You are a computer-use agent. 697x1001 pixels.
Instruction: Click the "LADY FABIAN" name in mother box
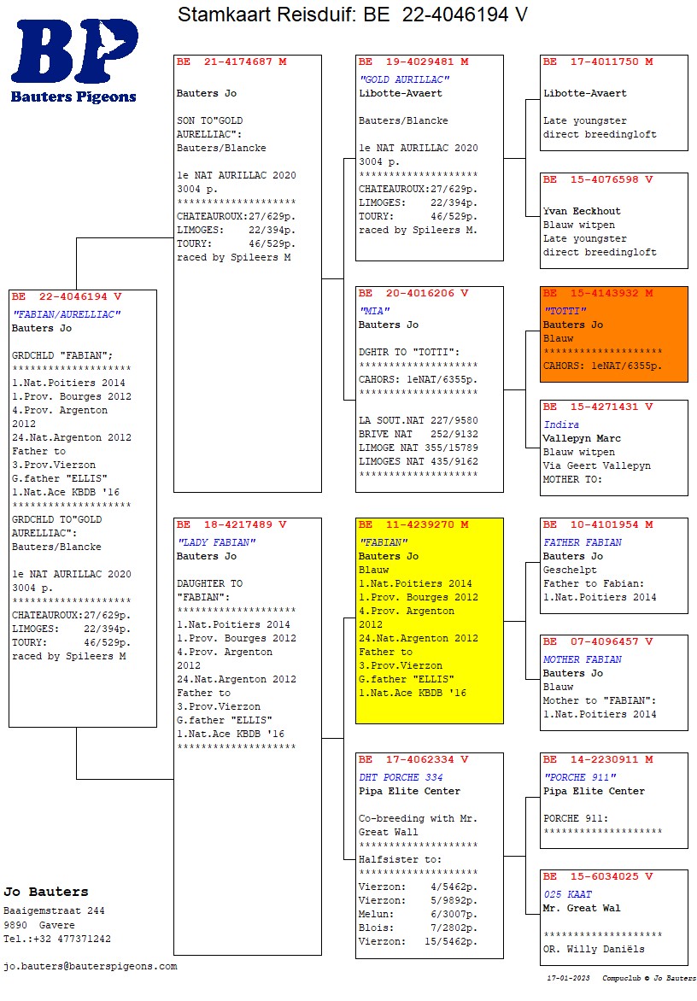216,542
